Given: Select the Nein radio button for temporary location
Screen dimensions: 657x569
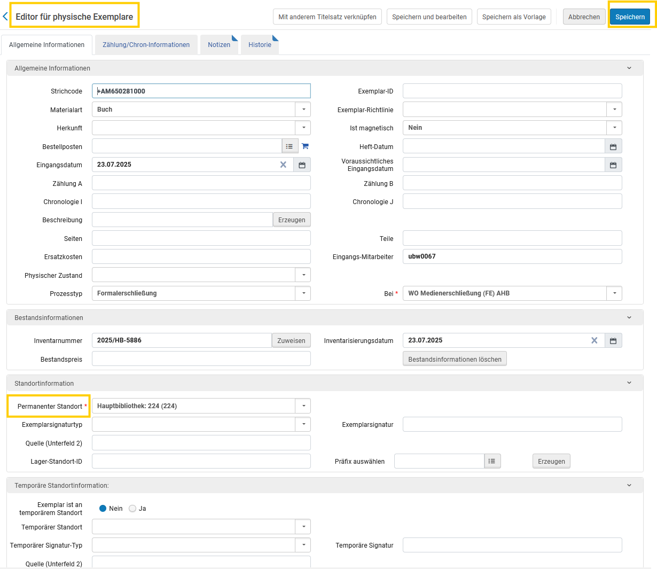Looking at the screenshot, I should point(103,508).
